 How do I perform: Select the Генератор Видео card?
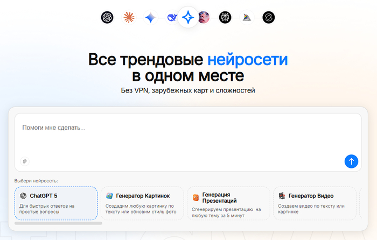click(315, 203)
